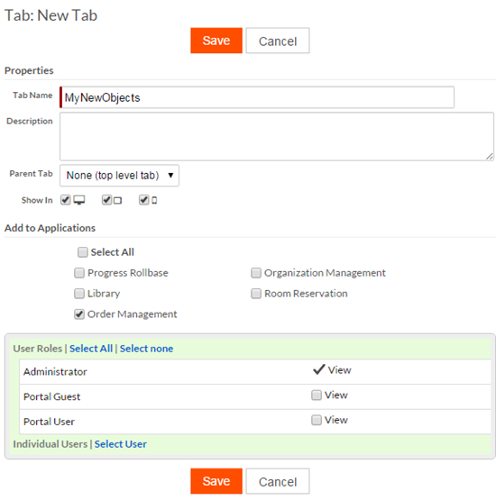Click into the Description text area

pos(277,136)
